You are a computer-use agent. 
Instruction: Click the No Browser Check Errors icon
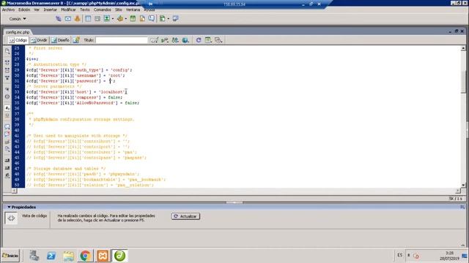pyautogui.click(x=155, y=40)
